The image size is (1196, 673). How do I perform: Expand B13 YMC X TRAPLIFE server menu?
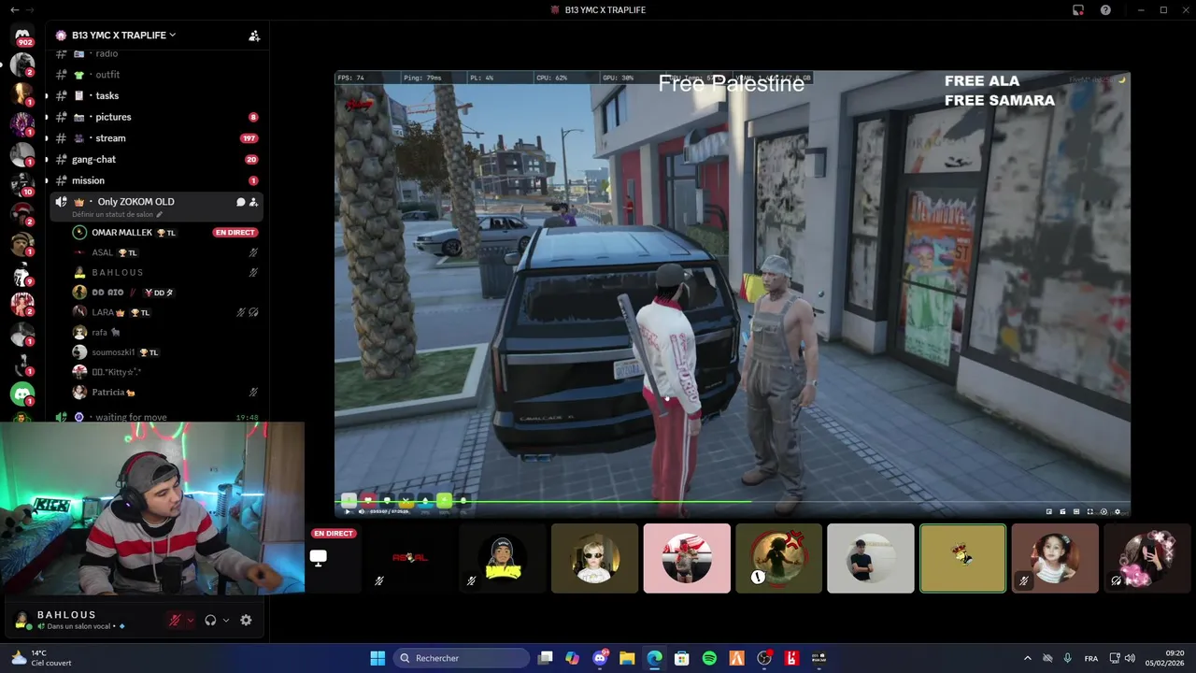[123, 36]
